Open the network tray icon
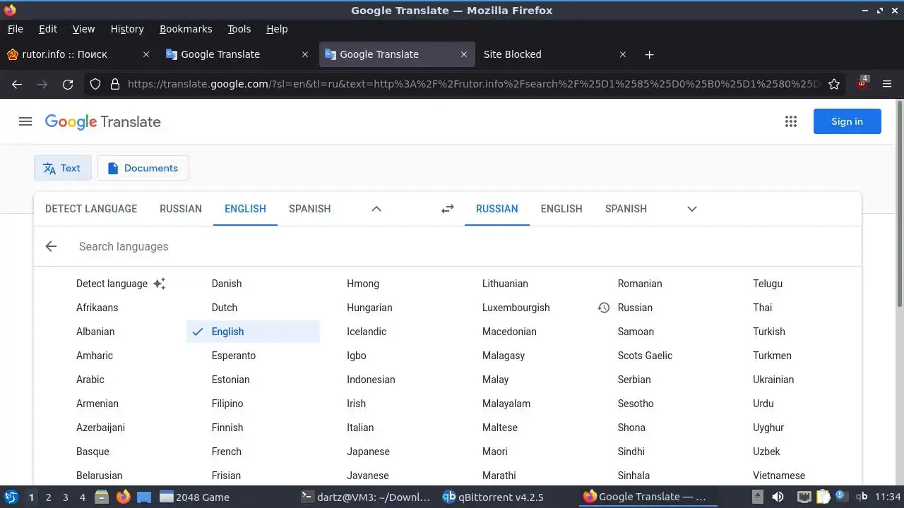Viewport: 904px width, 508px height. click(804, 497)
